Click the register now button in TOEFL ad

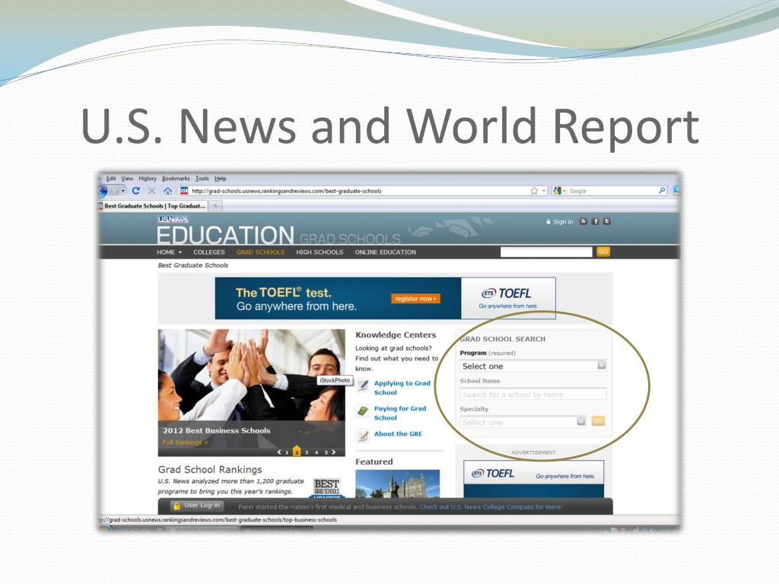point(416,298)
